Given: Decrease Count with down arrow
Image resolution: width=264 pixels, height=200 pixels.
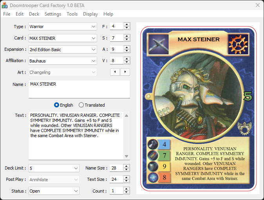Looking at the screenshot, I should click(x=126, y=193).
